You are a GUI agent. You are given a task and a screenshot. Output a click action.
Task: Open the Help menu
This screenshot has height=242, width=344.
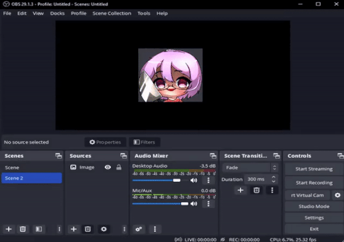click(162, 13)
